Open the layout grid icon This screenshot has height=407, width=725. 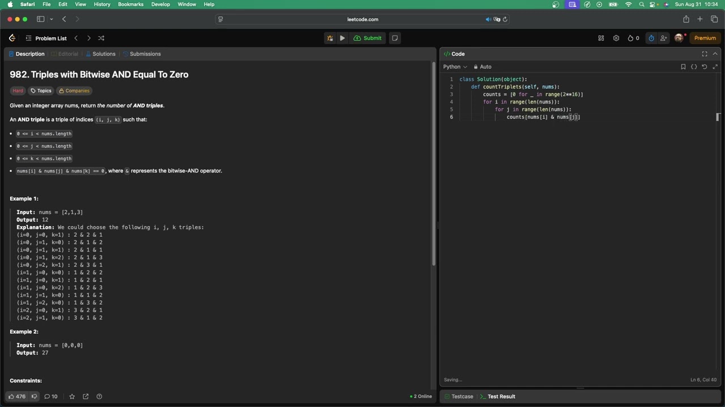[601, 38]
